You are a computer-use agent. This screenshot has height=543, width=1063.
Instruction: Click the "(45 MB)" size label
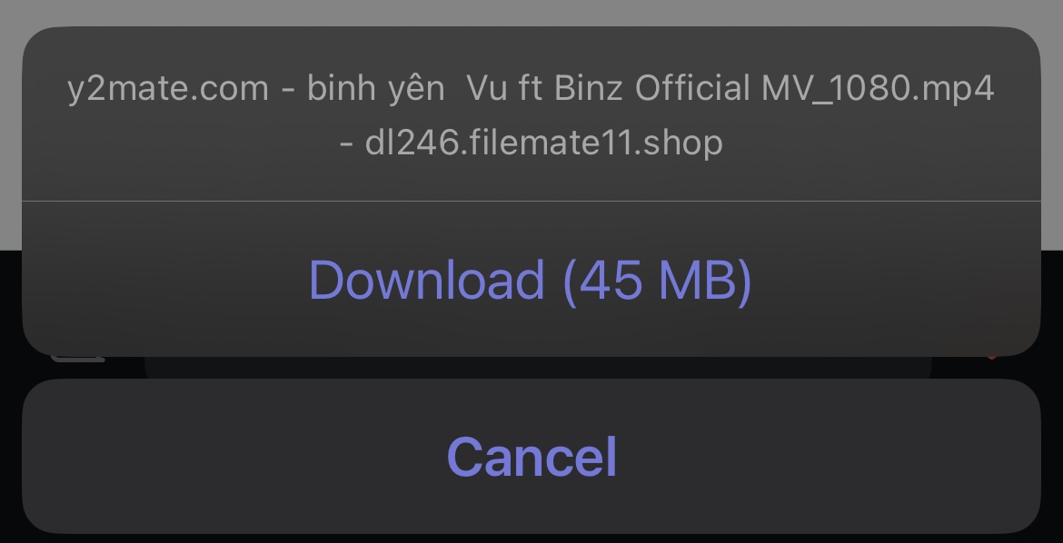(658, 280)
